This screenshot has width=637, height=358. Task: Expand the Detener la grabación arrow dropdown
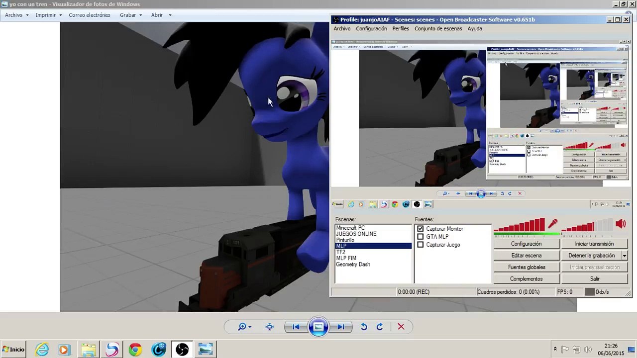[625, 256]
